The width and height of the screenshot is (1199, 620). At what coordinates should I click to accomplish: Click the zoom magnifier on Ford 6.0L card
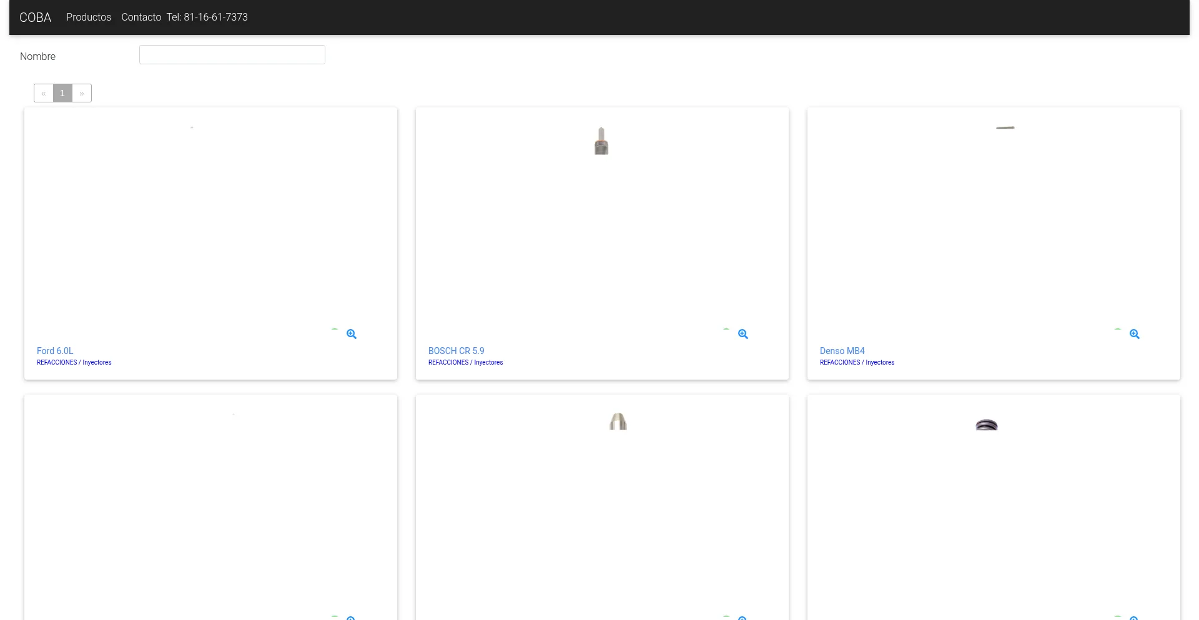click(352, 334)
